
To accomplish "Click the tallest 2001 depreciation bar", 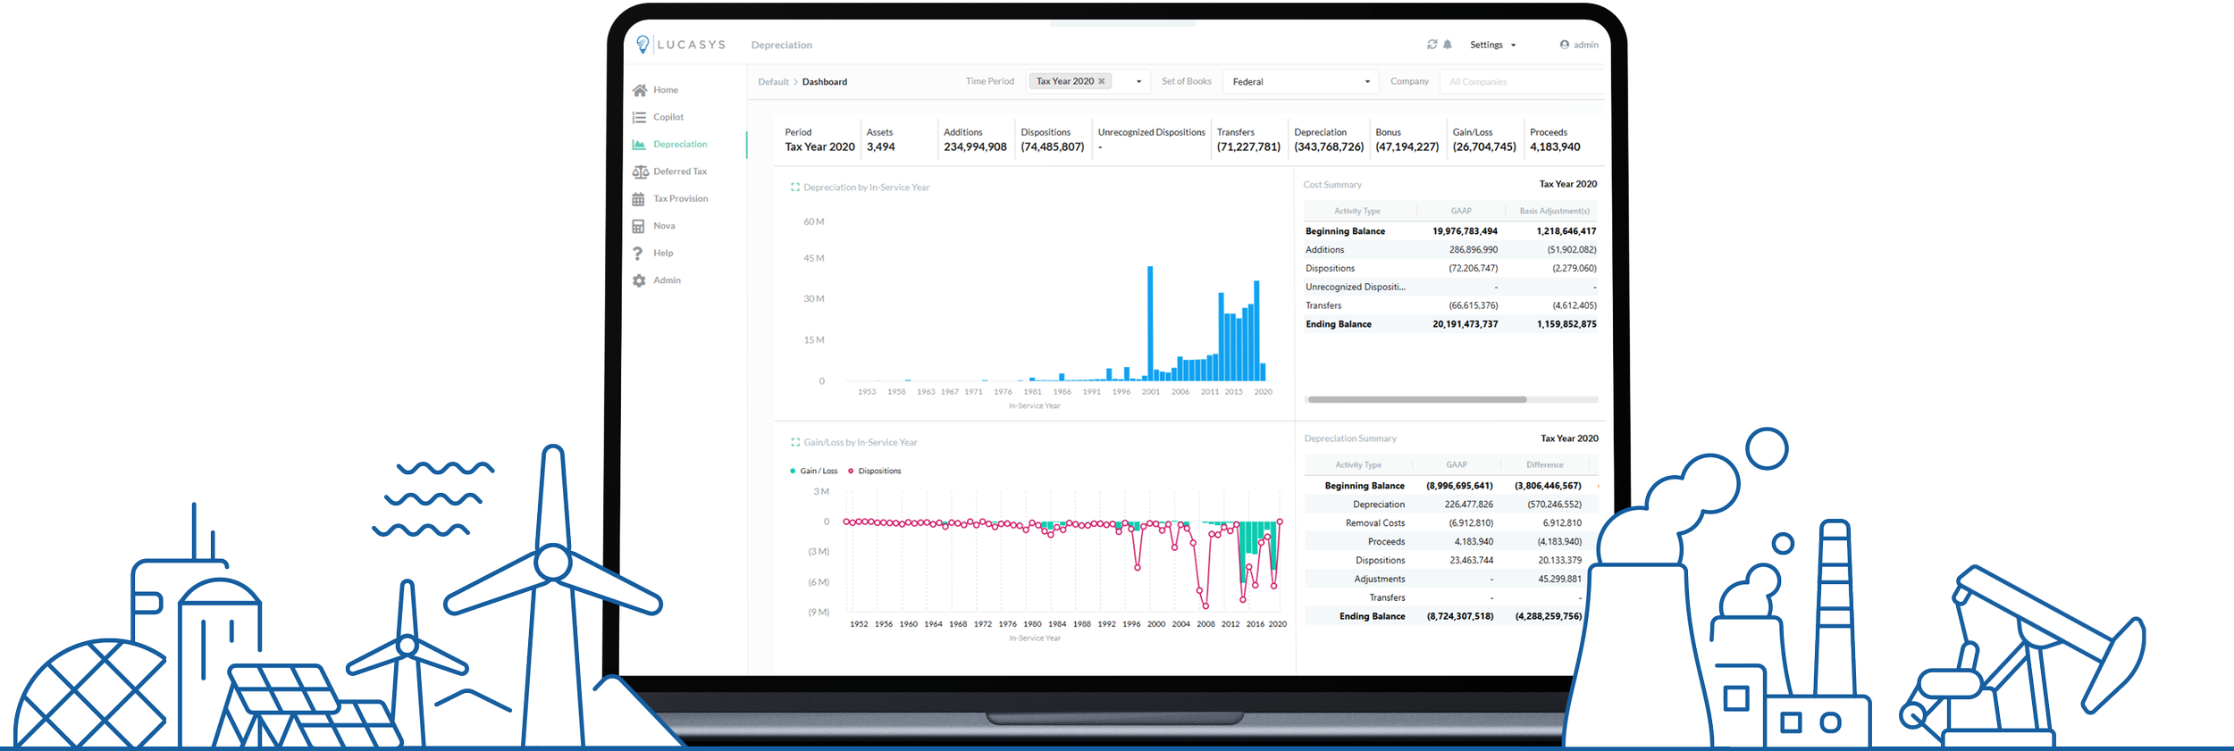I will point(1150,323).
